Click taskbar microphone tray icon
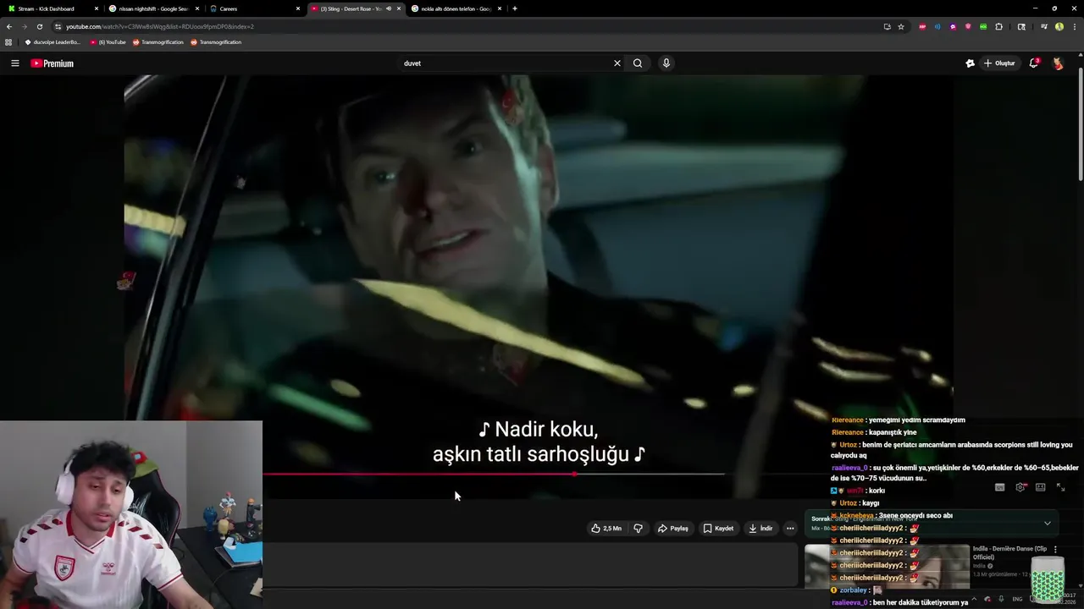The image size is (1084, 609). 1002,599
